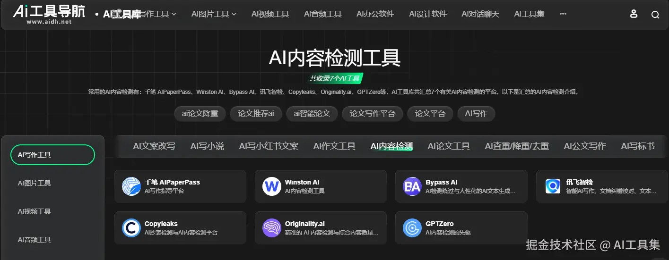Open the Bypass AI title link
669x260 pixels.
tap(441, 182)
